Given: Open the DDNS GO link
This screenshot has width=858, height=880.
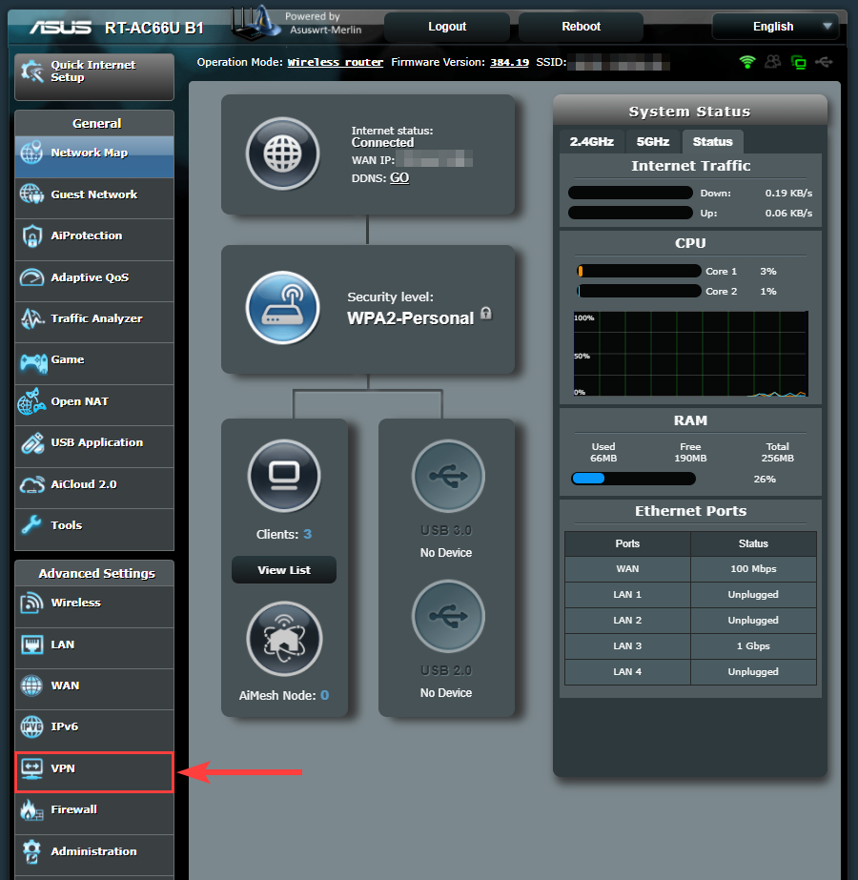Looking at the screenshot, I should (x=399, y=177).
